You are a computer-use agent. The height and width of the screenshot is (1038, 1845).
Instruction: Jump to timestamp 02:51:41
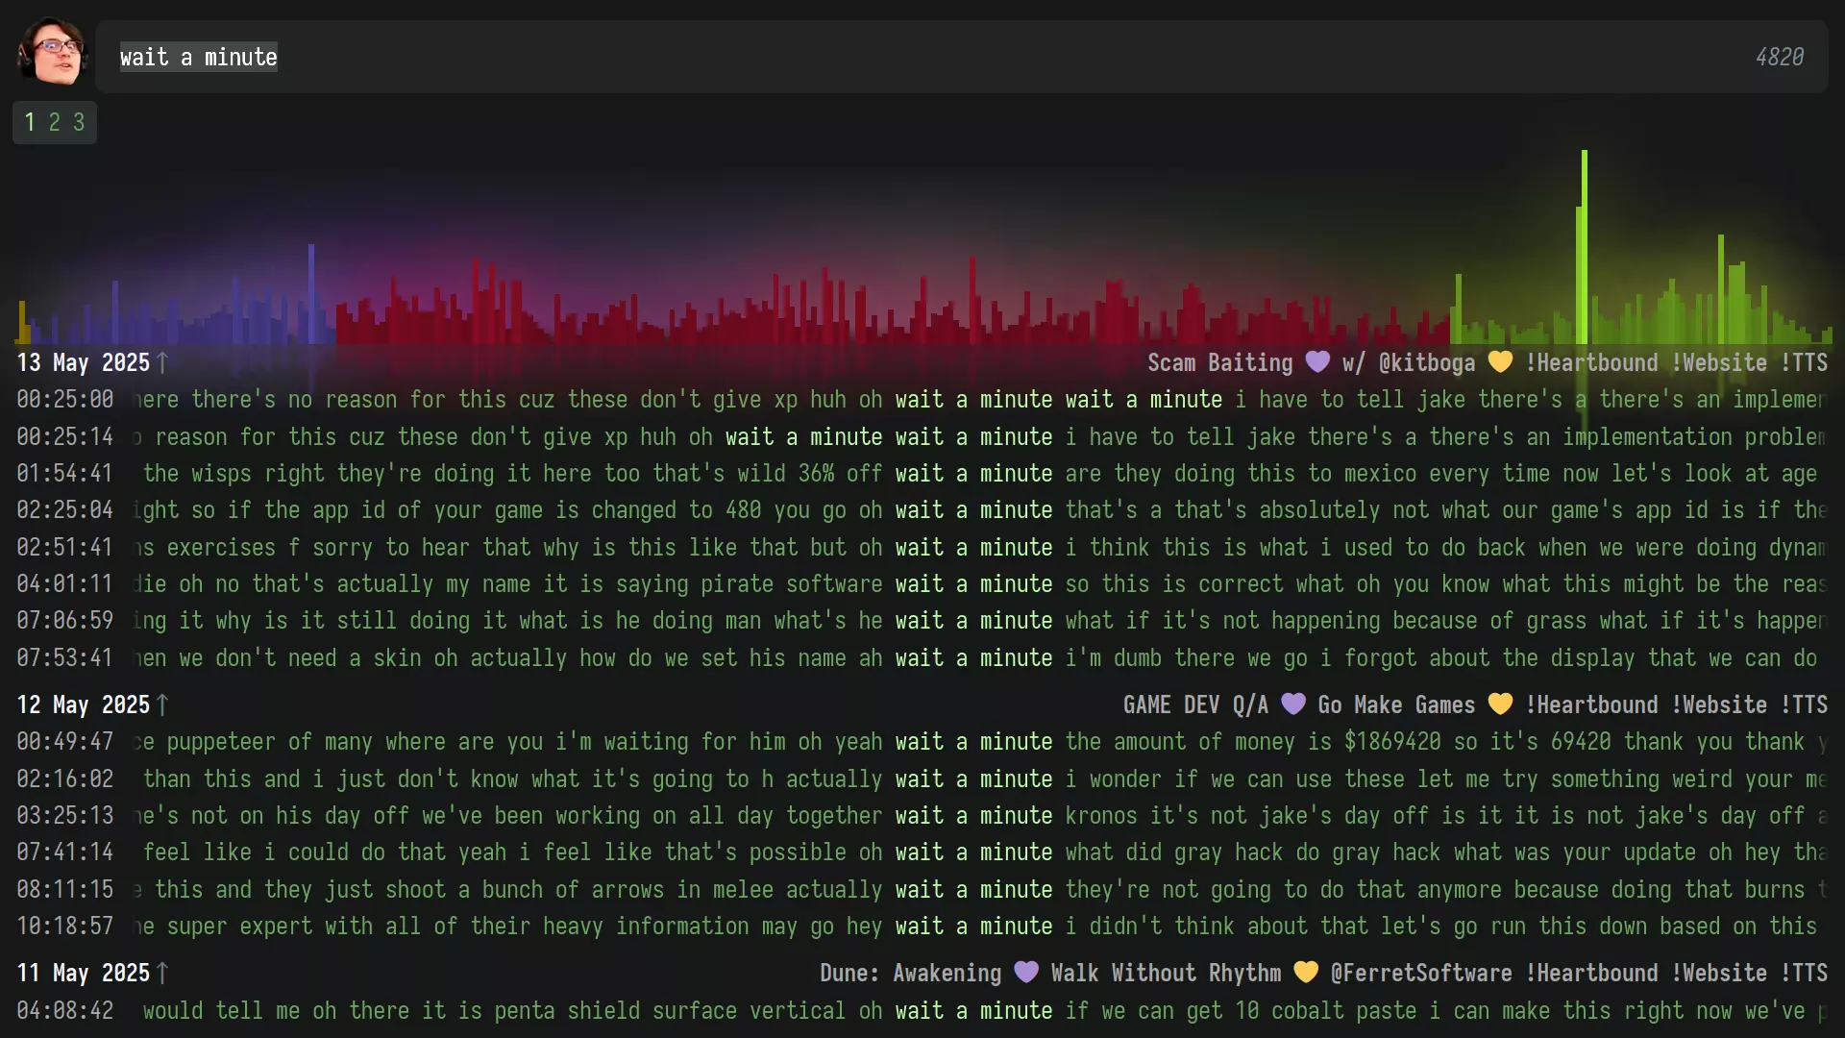(64, 547)
